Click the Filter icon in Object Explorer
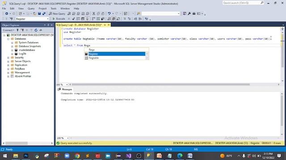Image resolution: width=286 pixels, height=160 pixels. click(x=31, y=30)
